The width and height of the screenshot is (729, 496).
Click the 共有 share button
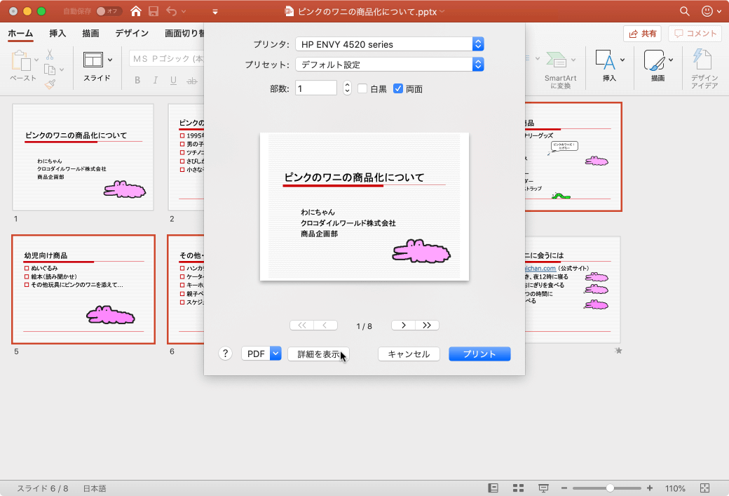[x=642, y=34]
